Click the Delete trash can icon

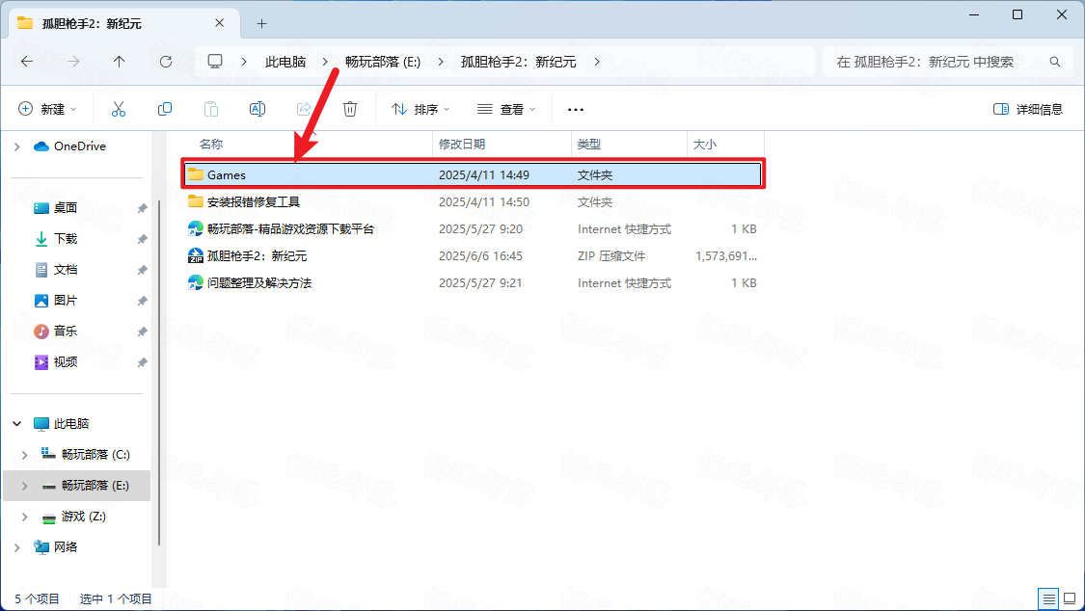350,109
